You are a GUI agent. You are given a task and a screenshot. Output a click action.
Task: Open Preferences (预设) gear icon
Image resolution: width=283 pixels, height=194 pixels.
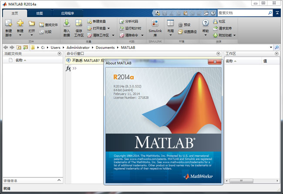pyautogui.click(x=180, y=25)
